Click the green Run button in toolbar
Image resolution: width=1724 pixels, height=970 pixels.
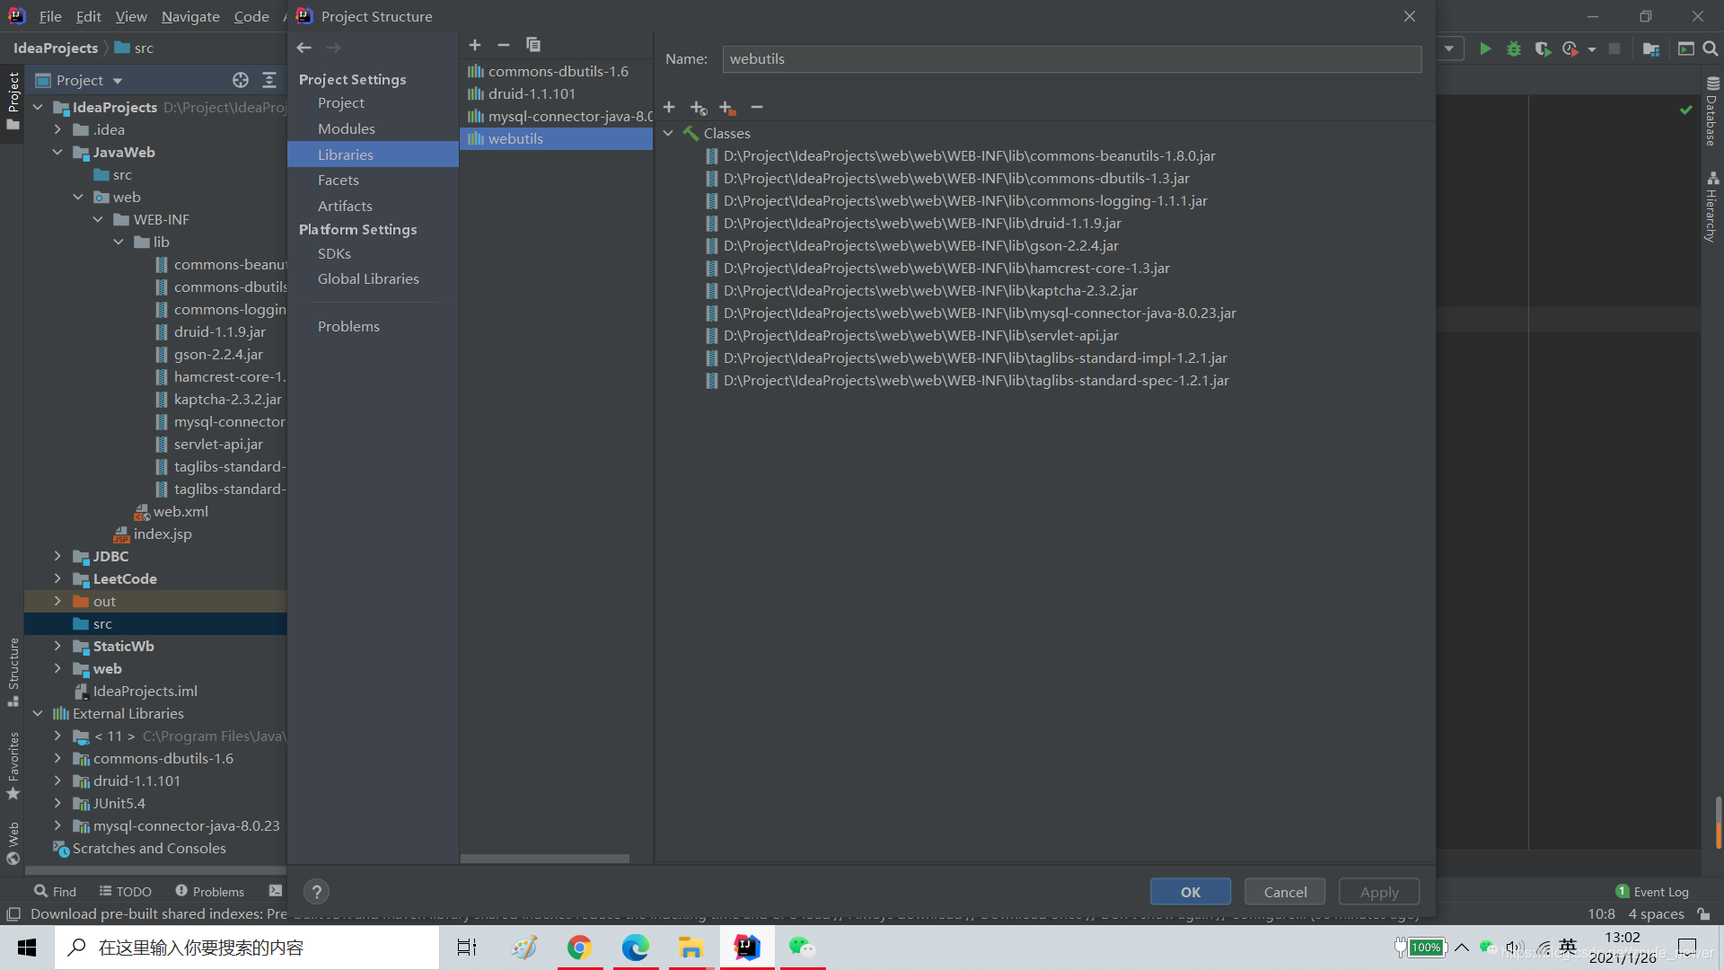[x=1485, y=48]
